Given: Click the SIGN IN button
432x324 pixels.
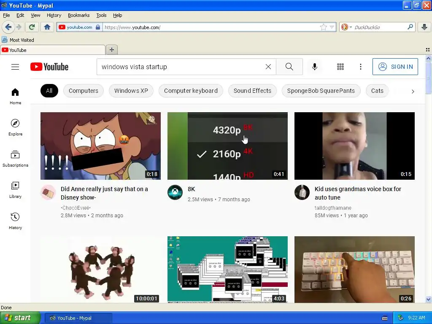Looking at the screenshot, I should tap(395, 67).
